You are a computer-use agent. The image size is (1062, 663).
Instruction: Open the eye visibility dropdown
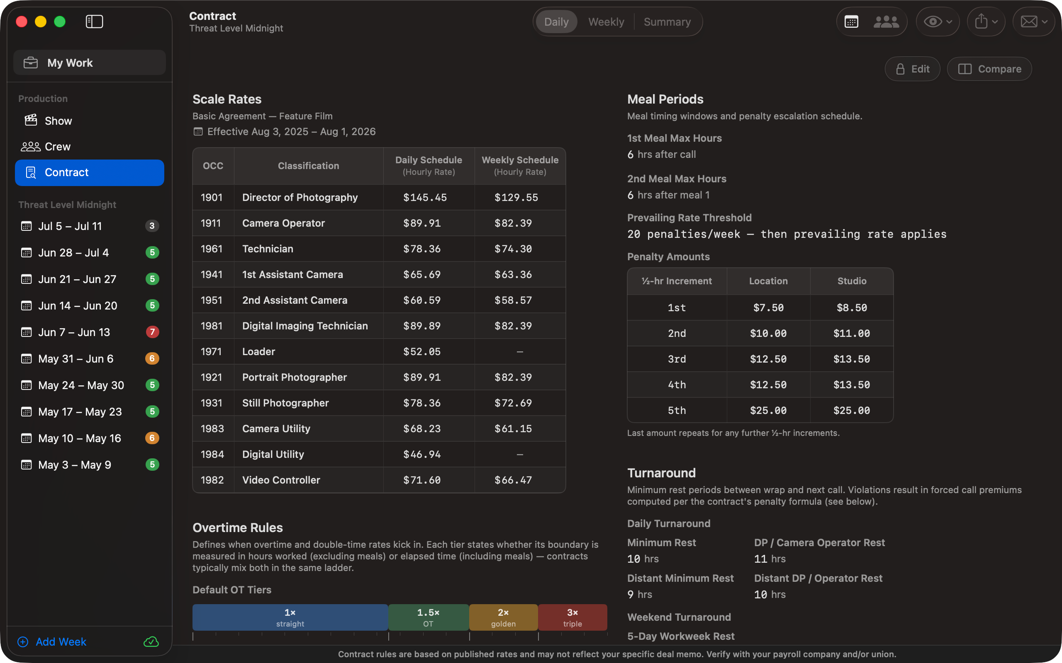(938, 22)
